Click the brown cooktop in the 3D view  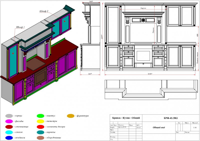[36, 64]
